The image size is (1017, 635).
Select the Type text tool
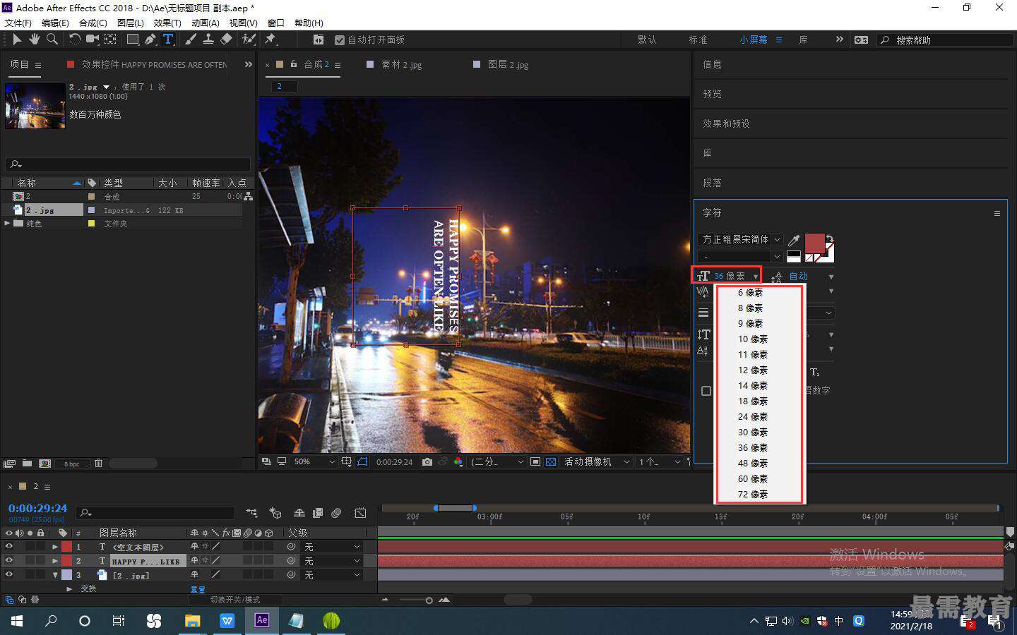pyautogui.click(x=168, y=40)
